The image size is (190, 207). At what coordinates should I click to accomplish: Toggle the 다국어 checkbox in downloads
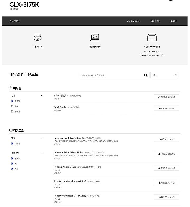12,143
